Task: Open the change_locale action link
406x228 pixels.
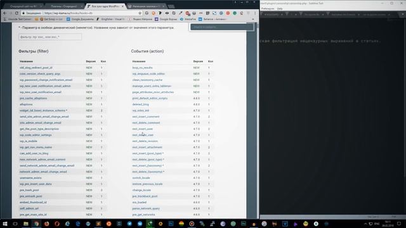Action: 141,190
